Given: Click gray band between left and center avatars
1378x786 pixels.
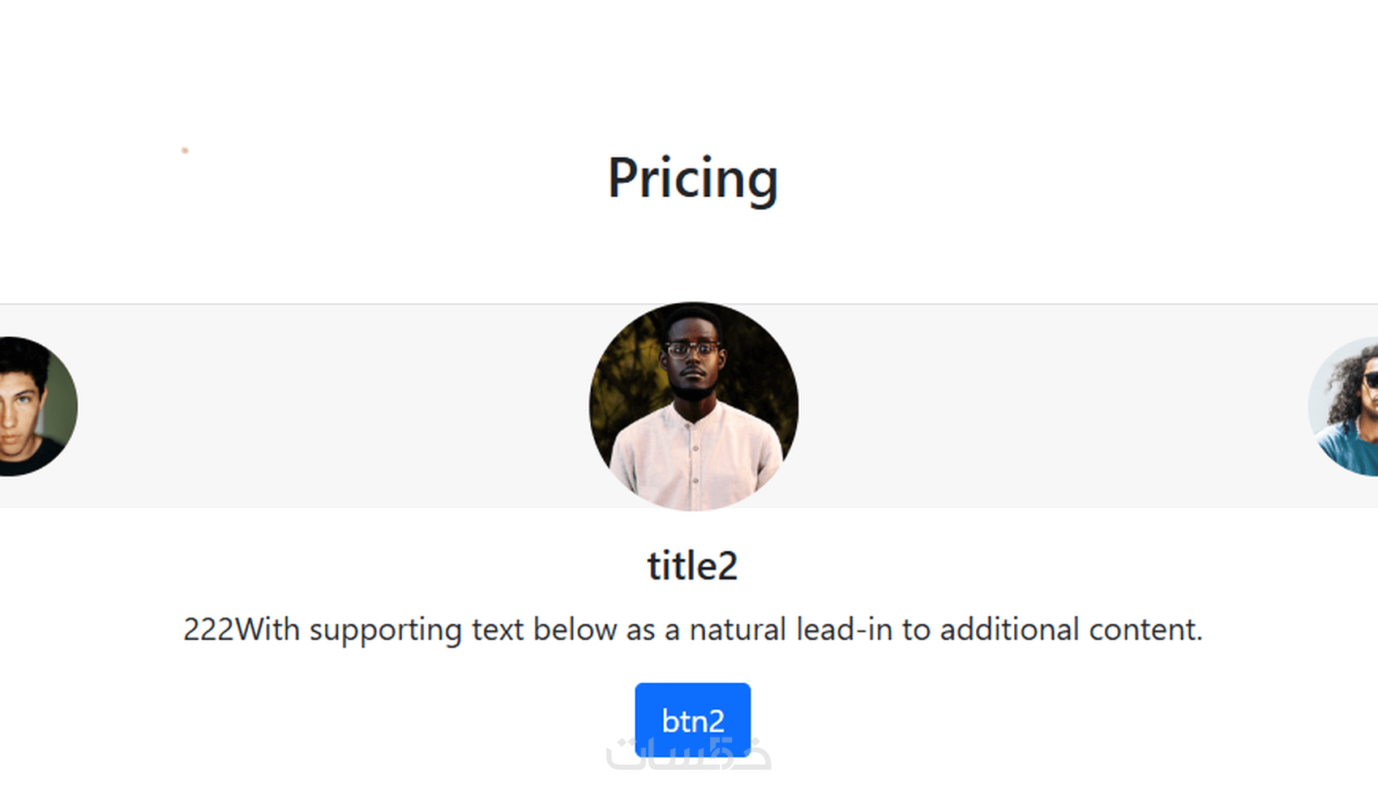Looking at the screenshot, I should click(332, 407).
